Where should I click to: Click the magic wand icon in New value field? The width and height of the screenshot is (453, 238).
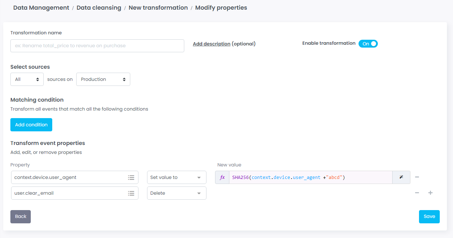[401, 178]
